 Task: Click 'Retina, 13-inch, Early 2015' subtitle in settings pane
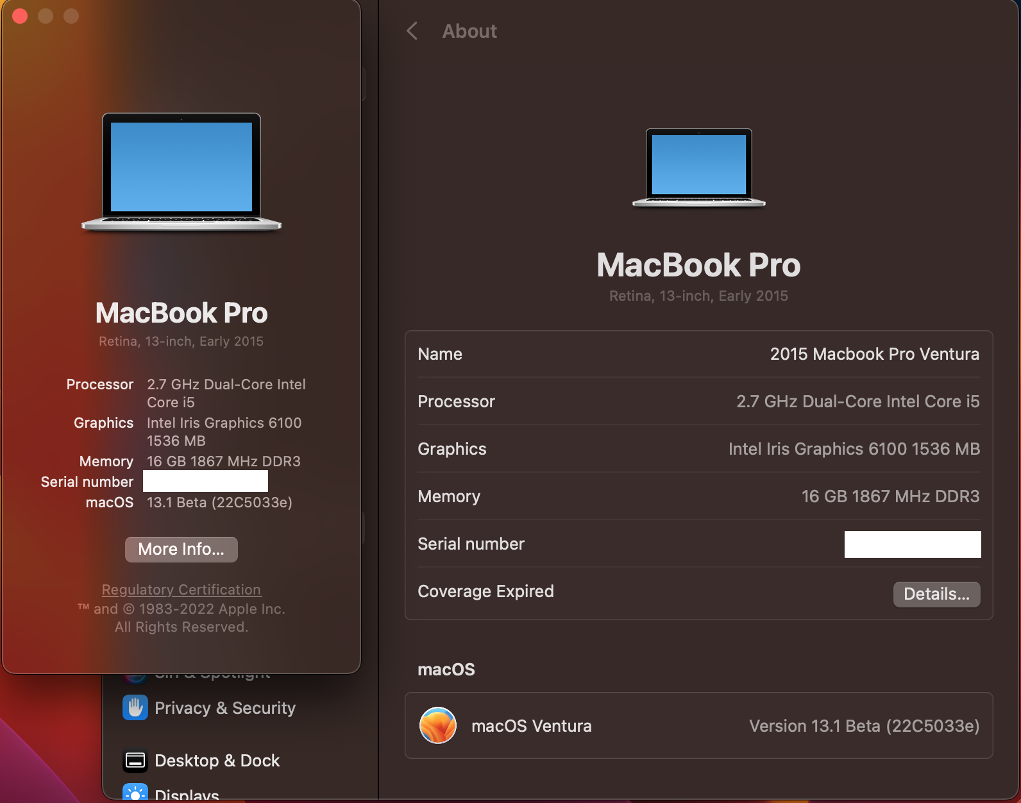click(x=699, y=296)
